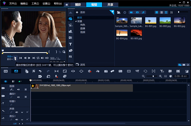This screenshot has width=191, height=126.
Task: Collapse the 背景 tree folder
Action: tap(76, 21)
